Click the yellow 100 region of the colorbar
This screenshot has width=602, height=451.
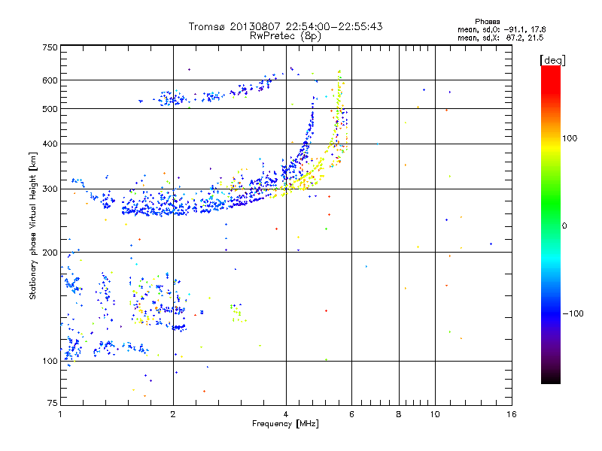551,138
